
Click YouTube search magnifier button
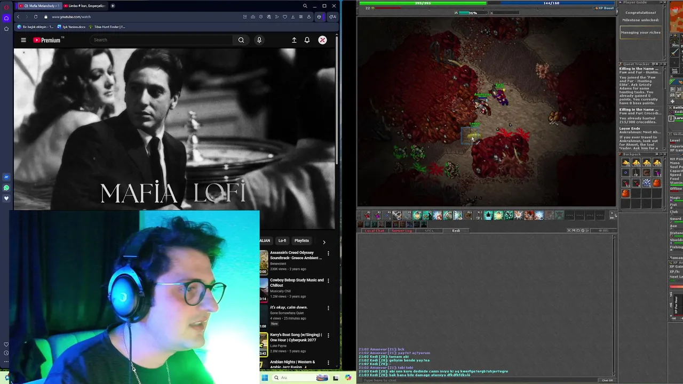(x=241, y=40)
